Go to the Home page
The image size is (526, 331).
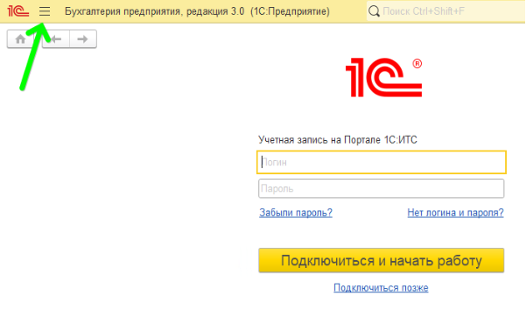tap(20, 39)
